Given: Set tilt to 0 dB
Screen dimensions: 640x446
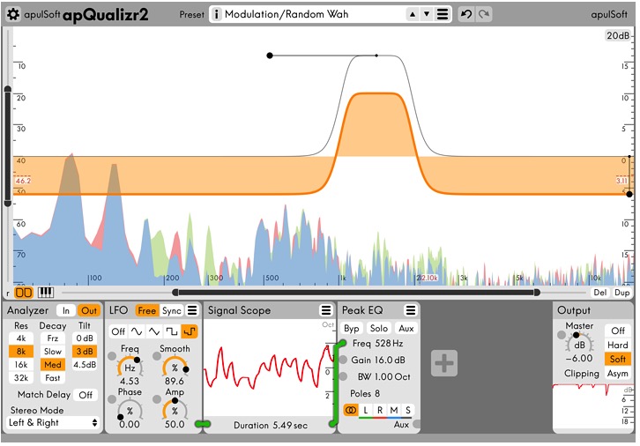Looking at the screenshot, I should coord(85,338).
